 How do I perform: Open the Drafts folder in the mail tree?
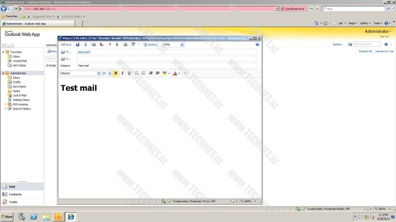point(16,82)
